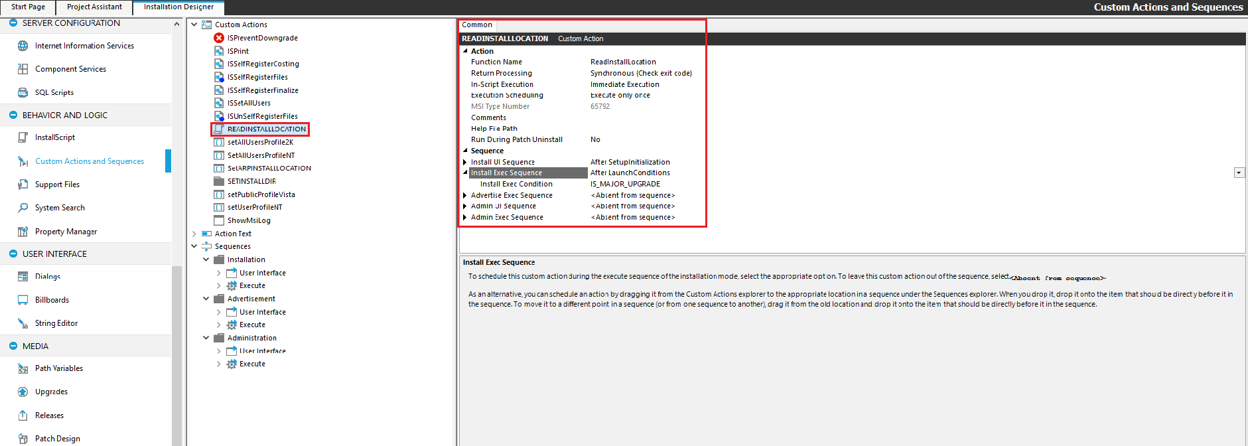Viewport: 1248px width, 446px height.
Task: Open Internet Information Services icon
Action: [x=23, y=46]
